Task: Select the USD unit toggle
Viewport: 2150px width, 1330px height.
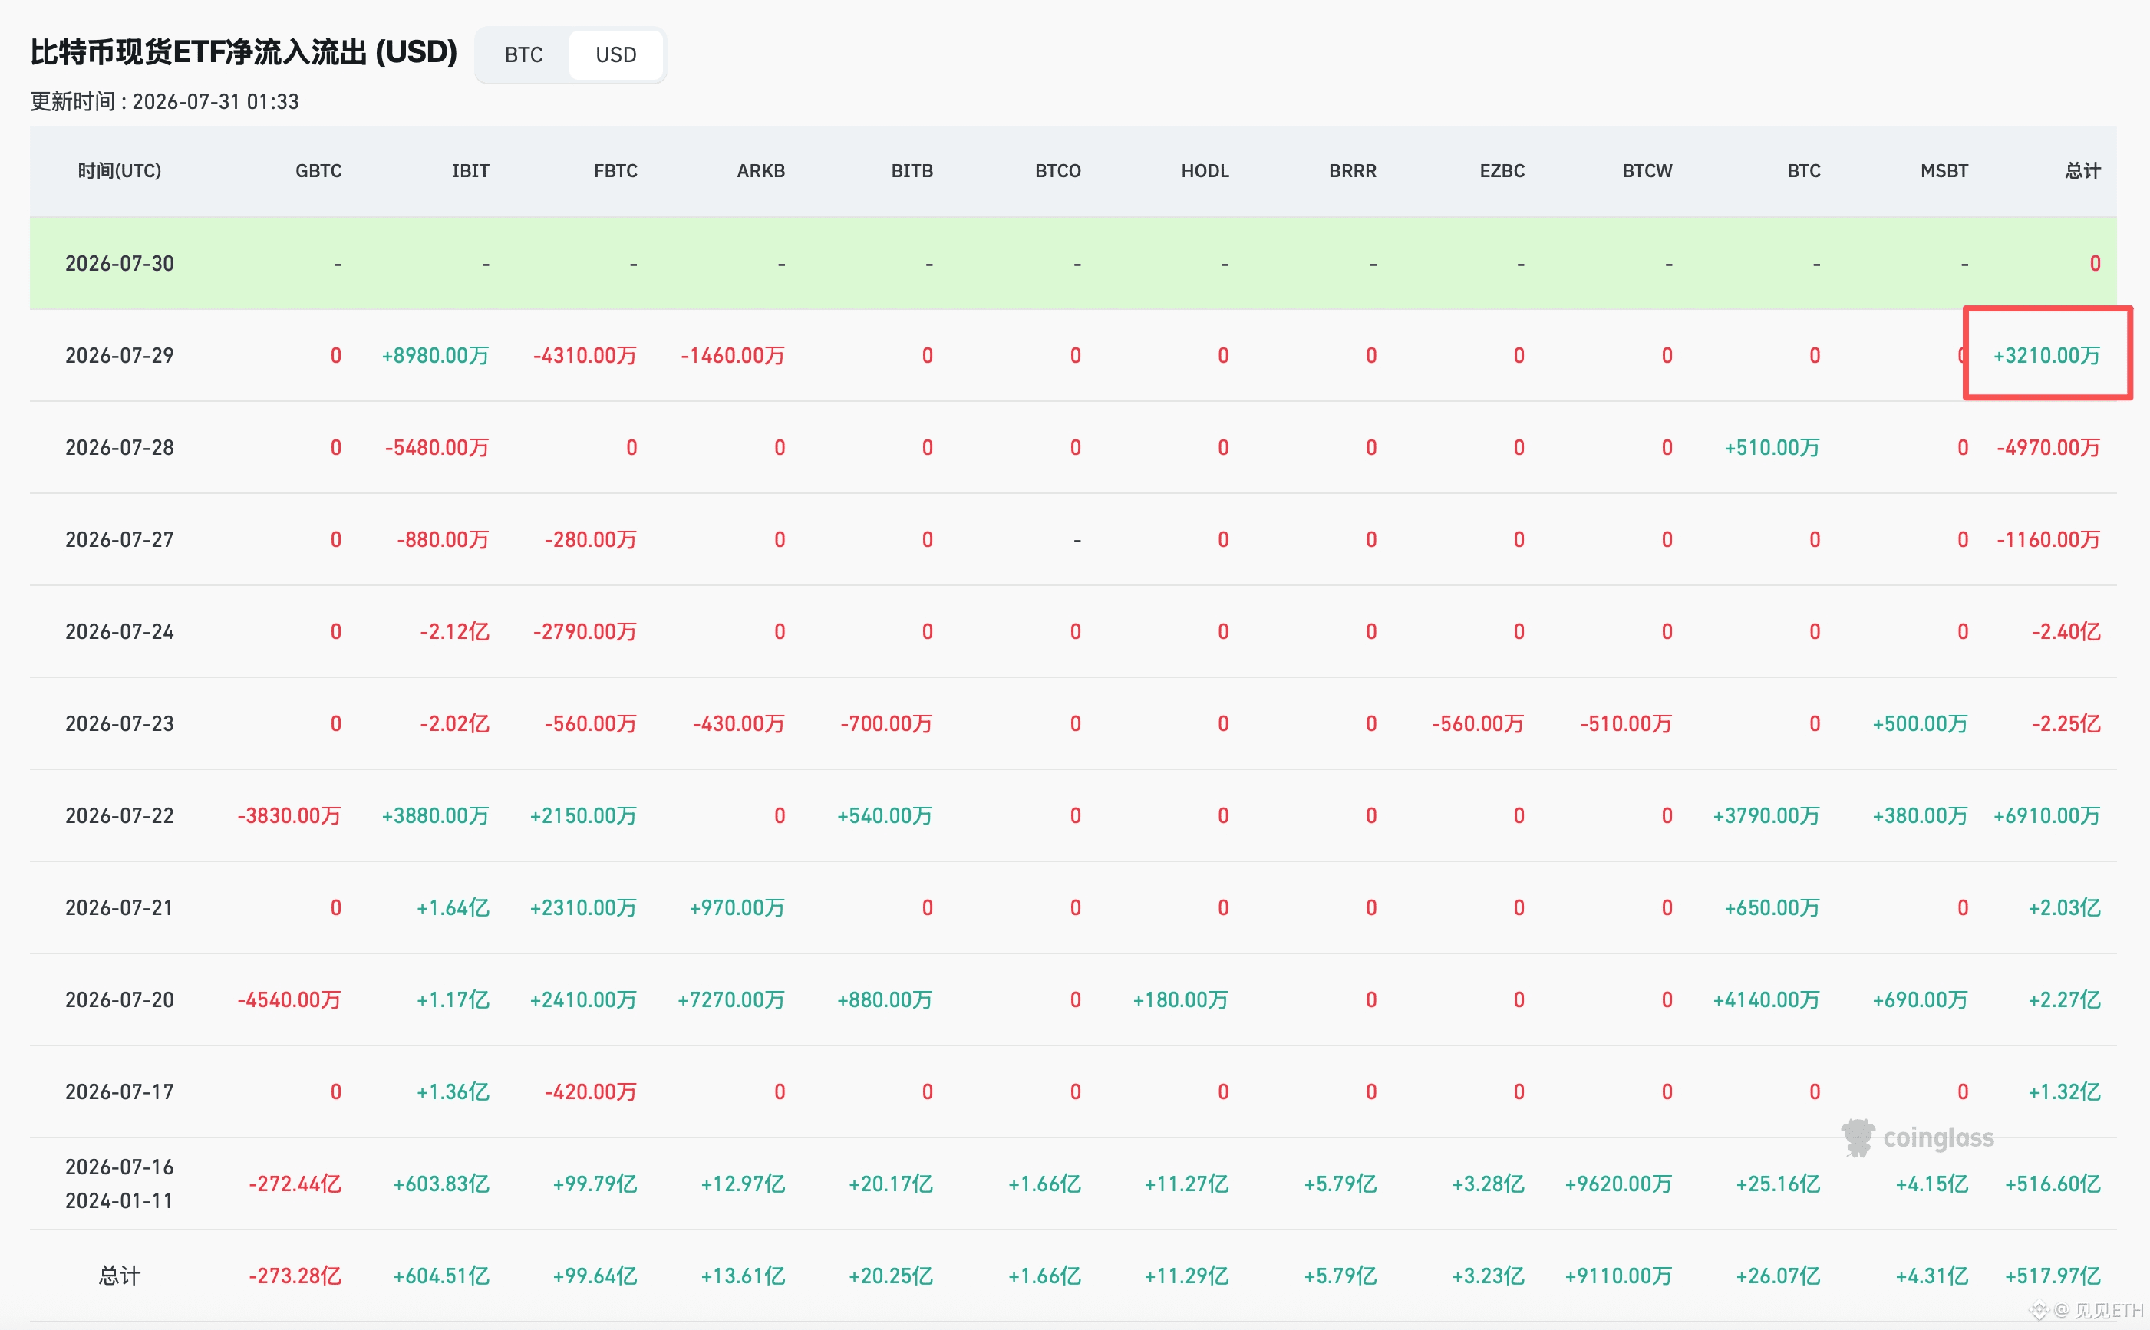Action: click(616, 54)
